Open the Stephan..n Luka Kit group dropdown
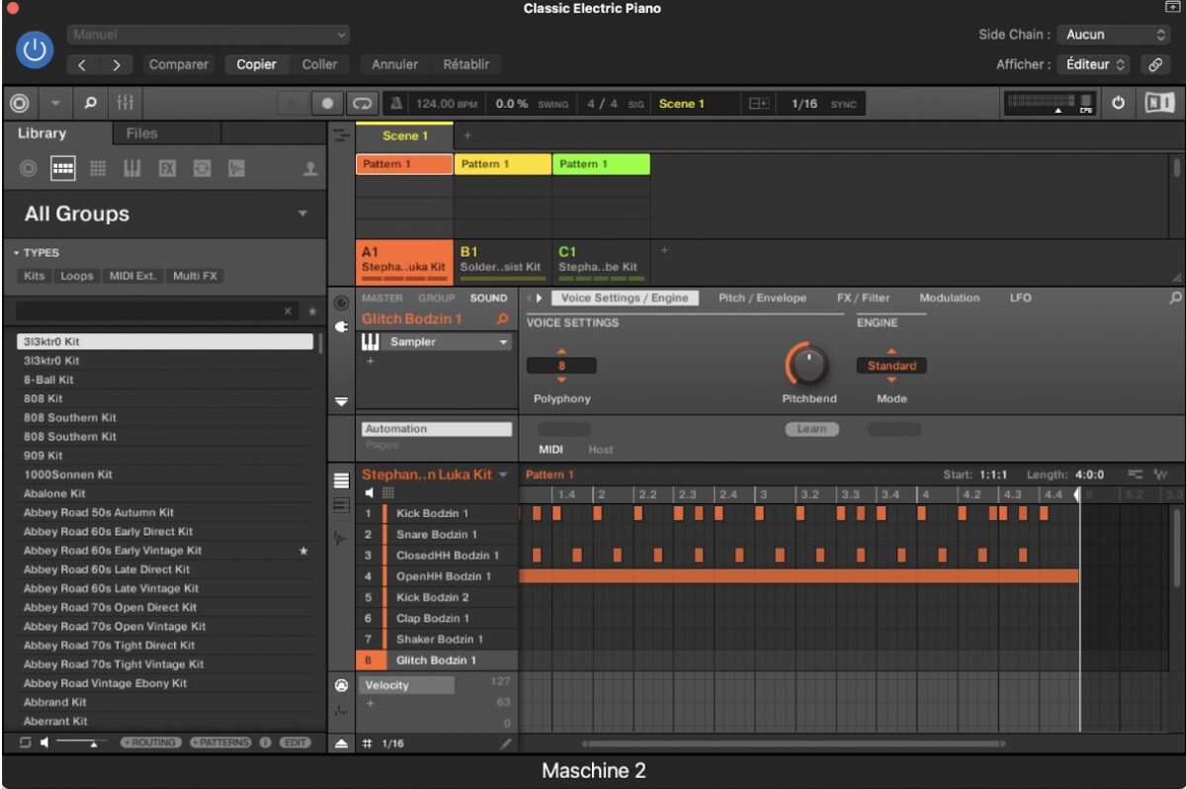Screen dimensions: 1186x789 tap(504, 475)
